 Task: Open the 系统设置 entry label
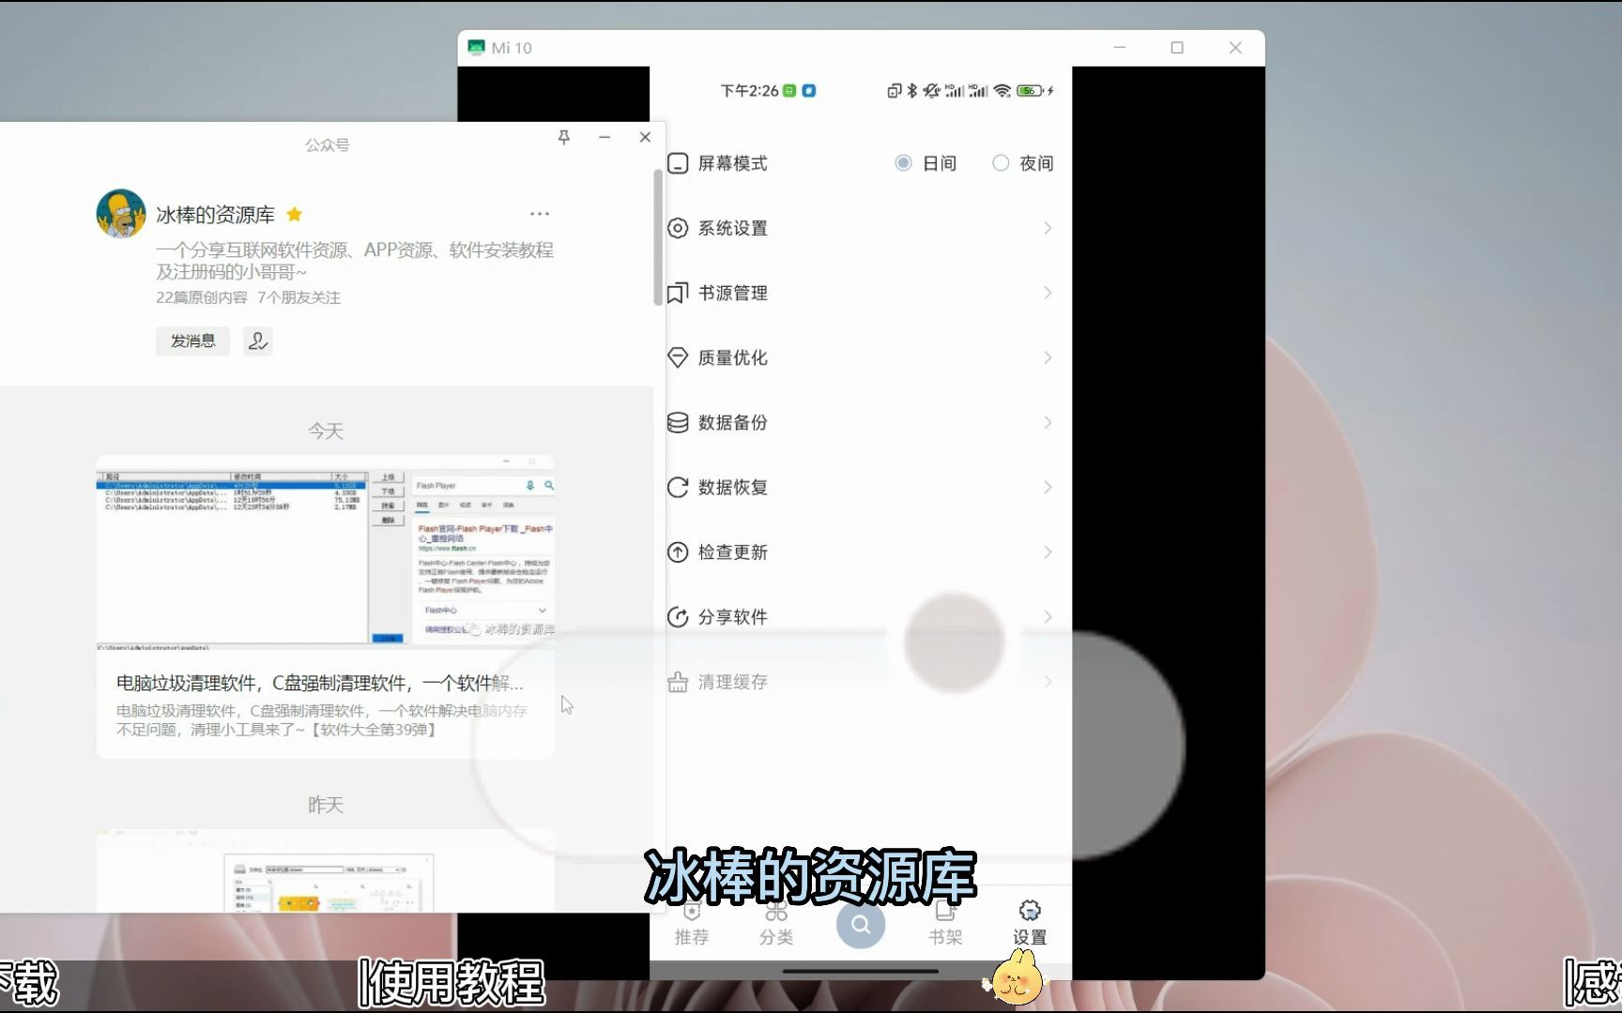(x=733, y=228)
